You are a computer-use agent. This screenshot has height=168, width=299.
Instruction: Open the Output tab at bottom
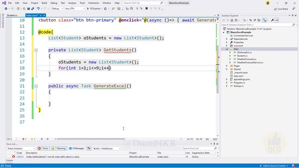pyautogui.click(x=9, y=161)
